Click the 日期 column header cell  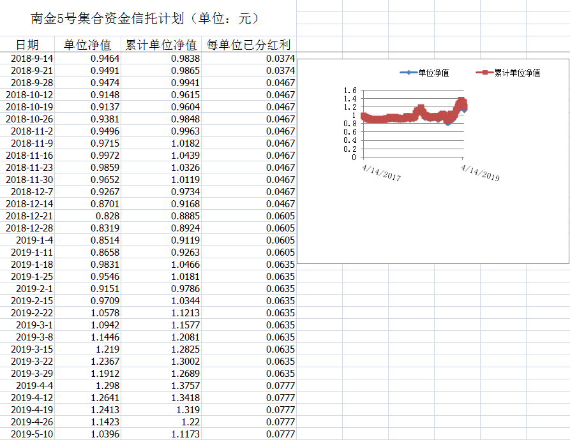coord(27,45)
